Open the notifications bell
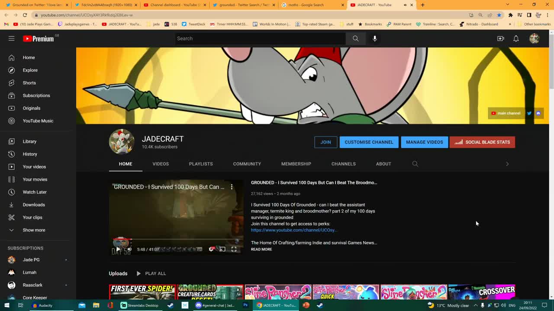Screen dimensions: 554x311 click(516, 38)
